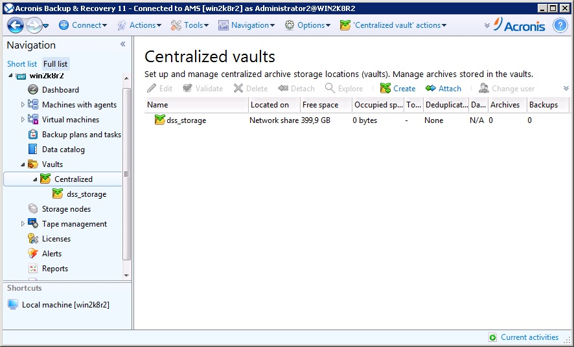Collapse the Centralized vaults node
Image resolution: width=574 pixels, height=347 pixels.
pyautogui.click(x=35, y=179)
